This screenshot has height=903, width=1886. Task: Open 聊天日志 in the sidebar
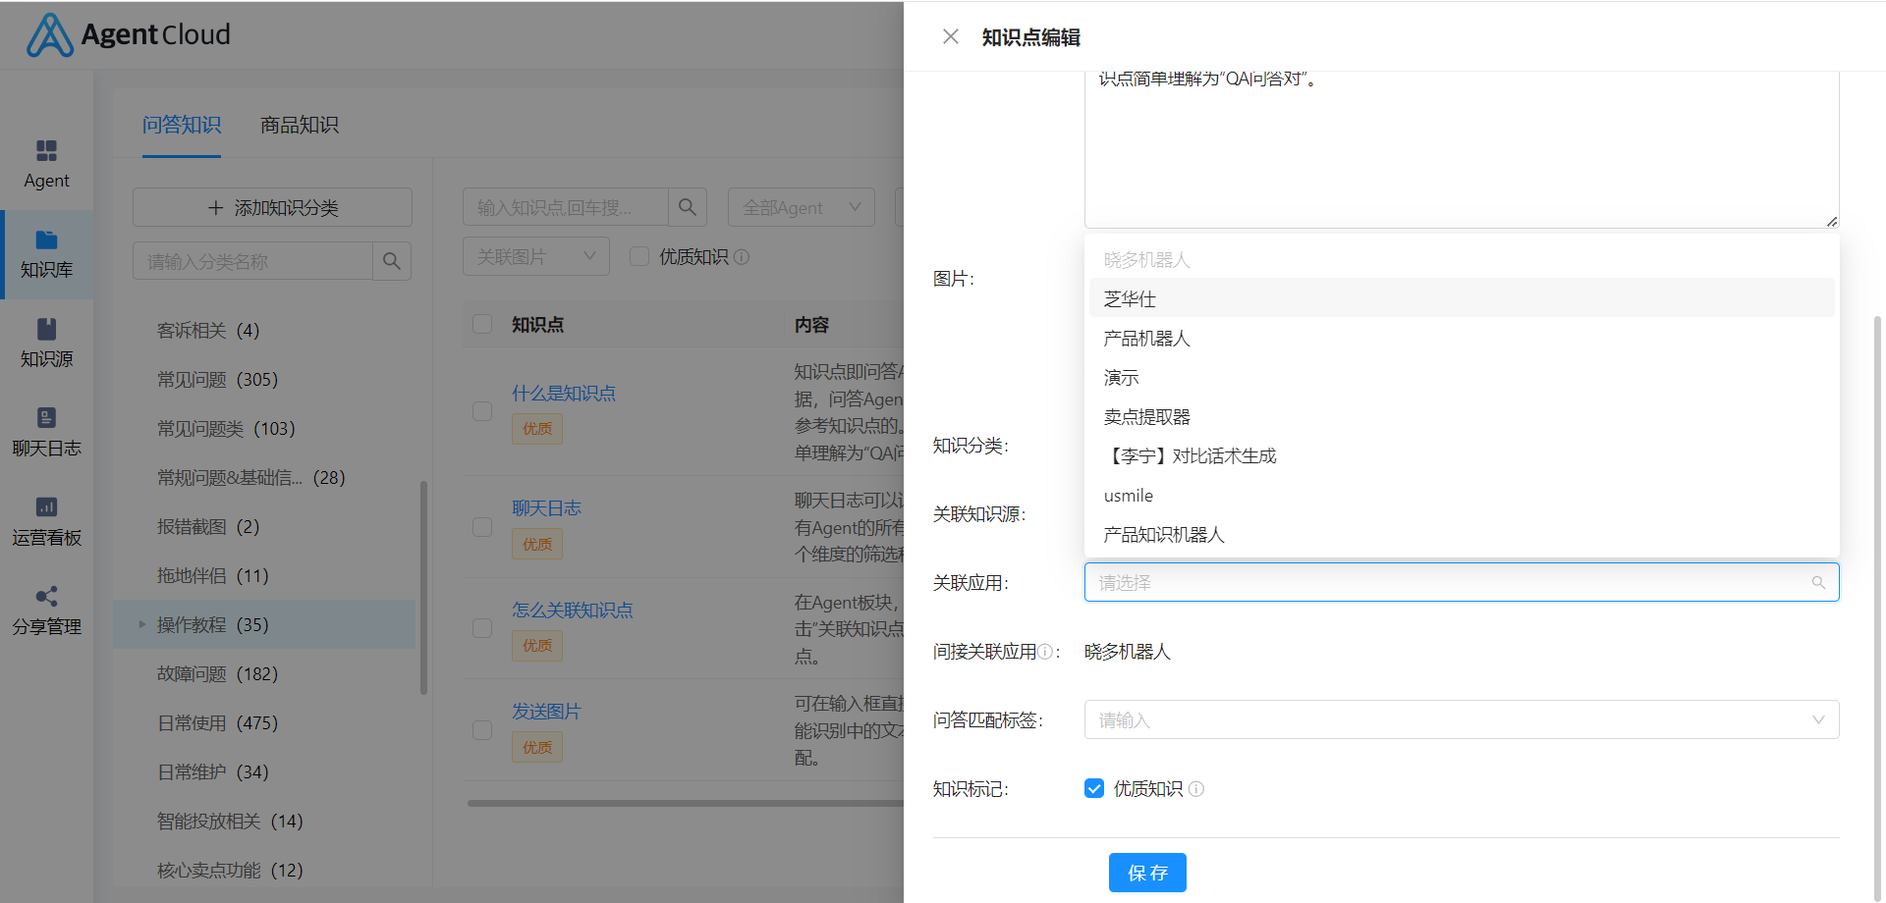pyautogui.click(x=46, y=433)
